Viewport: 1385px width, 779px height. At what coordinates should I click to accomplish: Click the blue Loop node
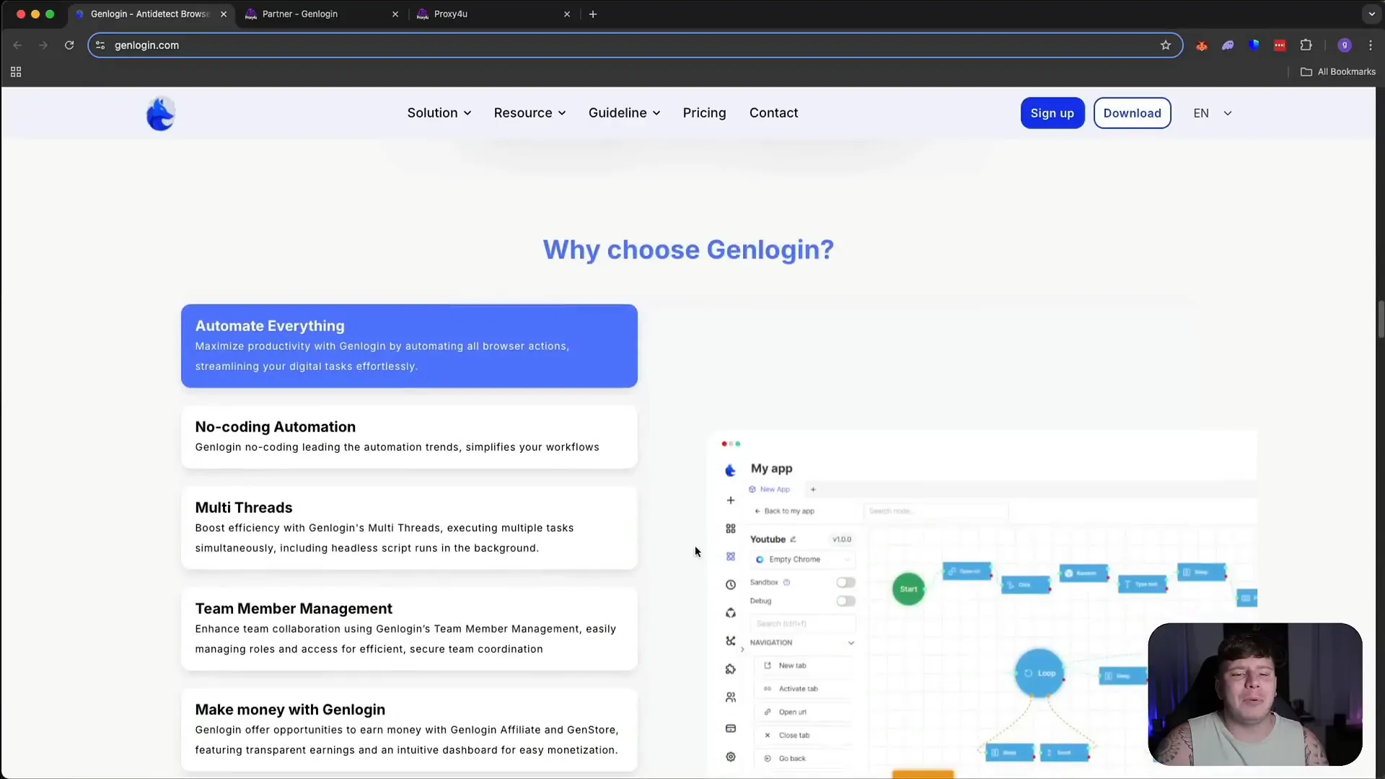[1039, 673]
